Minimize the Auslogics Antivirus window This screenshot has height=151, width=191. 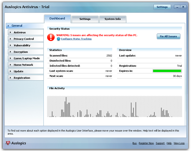[x=177, y=7]
